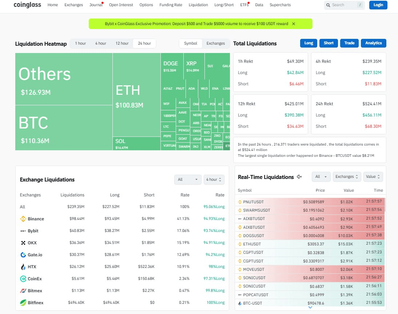Select the BTC $110.36M heatmap tile
The width and height of the screenshot is (398, 314).
[64, 128]
